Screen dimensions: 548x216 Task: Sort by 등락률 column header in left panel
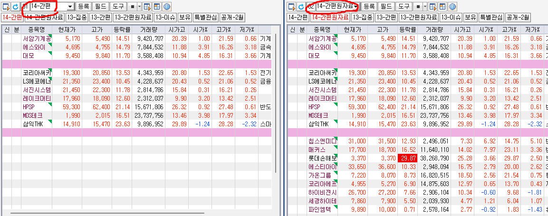coord(121,29)
